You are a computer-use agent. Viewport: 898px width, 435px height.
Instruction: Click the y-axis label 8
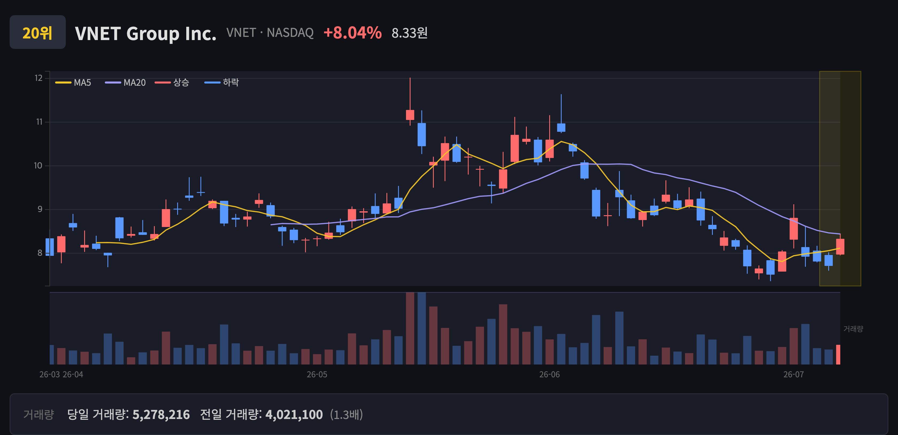coord(40,253)
